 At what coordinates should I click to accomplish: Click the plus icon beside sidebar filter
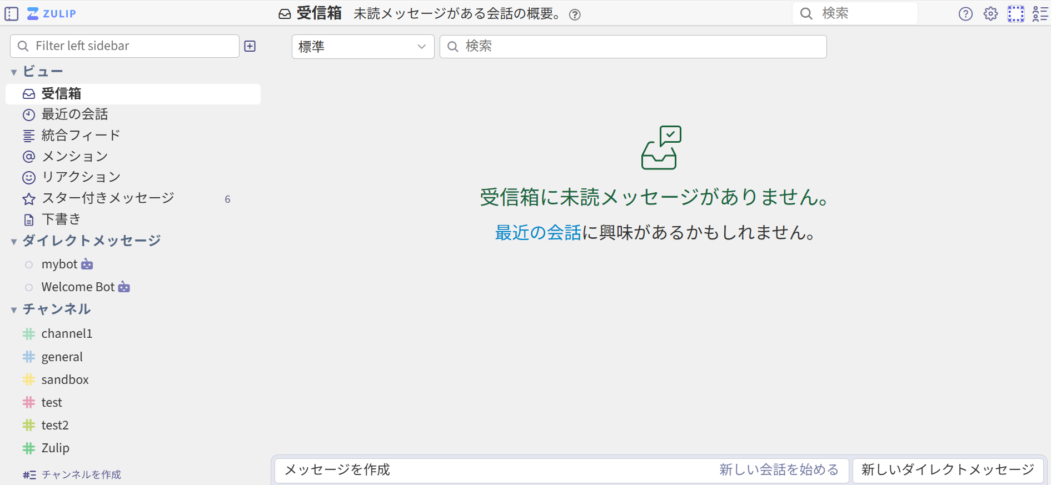pyautogui.click(x=250, y=46)
